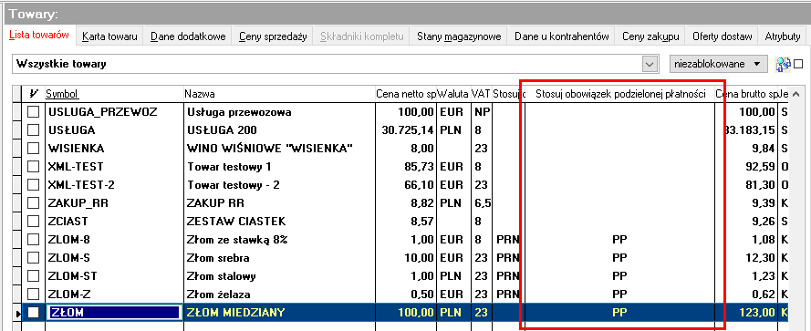
Task: Open the Dane u kontrahentów tab
Action: [561, 36]
